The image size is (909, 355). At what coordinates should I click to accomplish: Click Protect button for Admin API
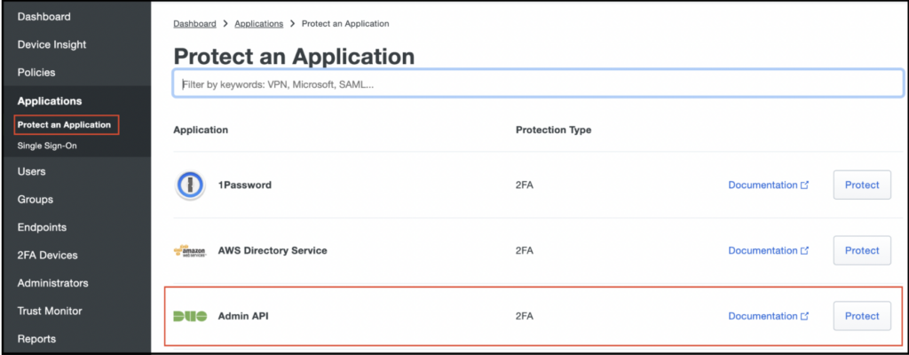(862, 316)
